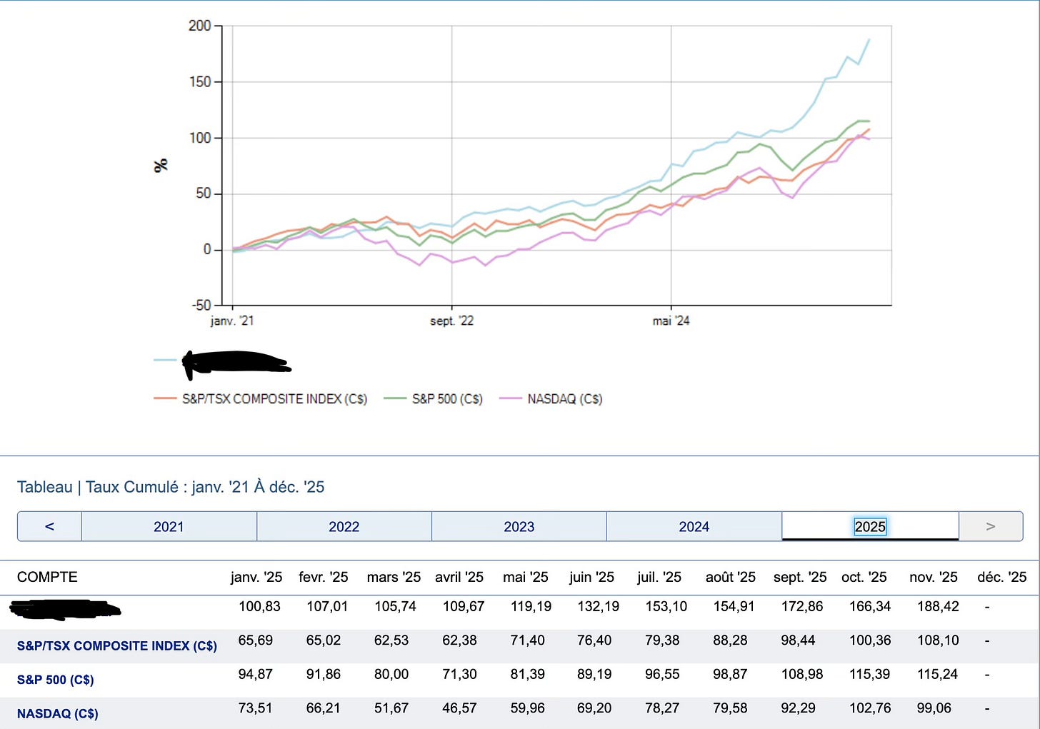Select the account's 188,42 November value
Screen dimensions: 1040x729
(x=938, y=606)
